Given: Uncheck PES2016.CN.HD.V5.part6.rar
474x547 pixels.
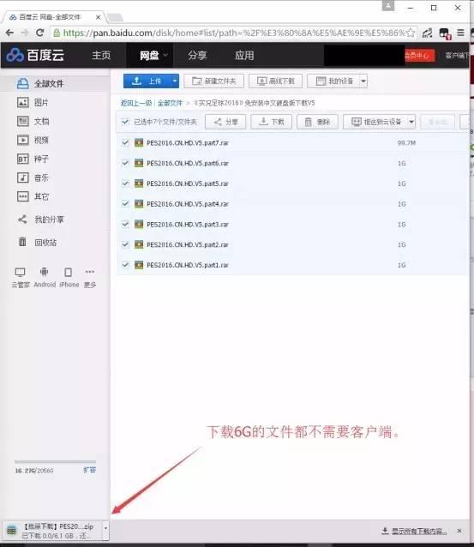Looking at the screenshot, I should point(125,163).
